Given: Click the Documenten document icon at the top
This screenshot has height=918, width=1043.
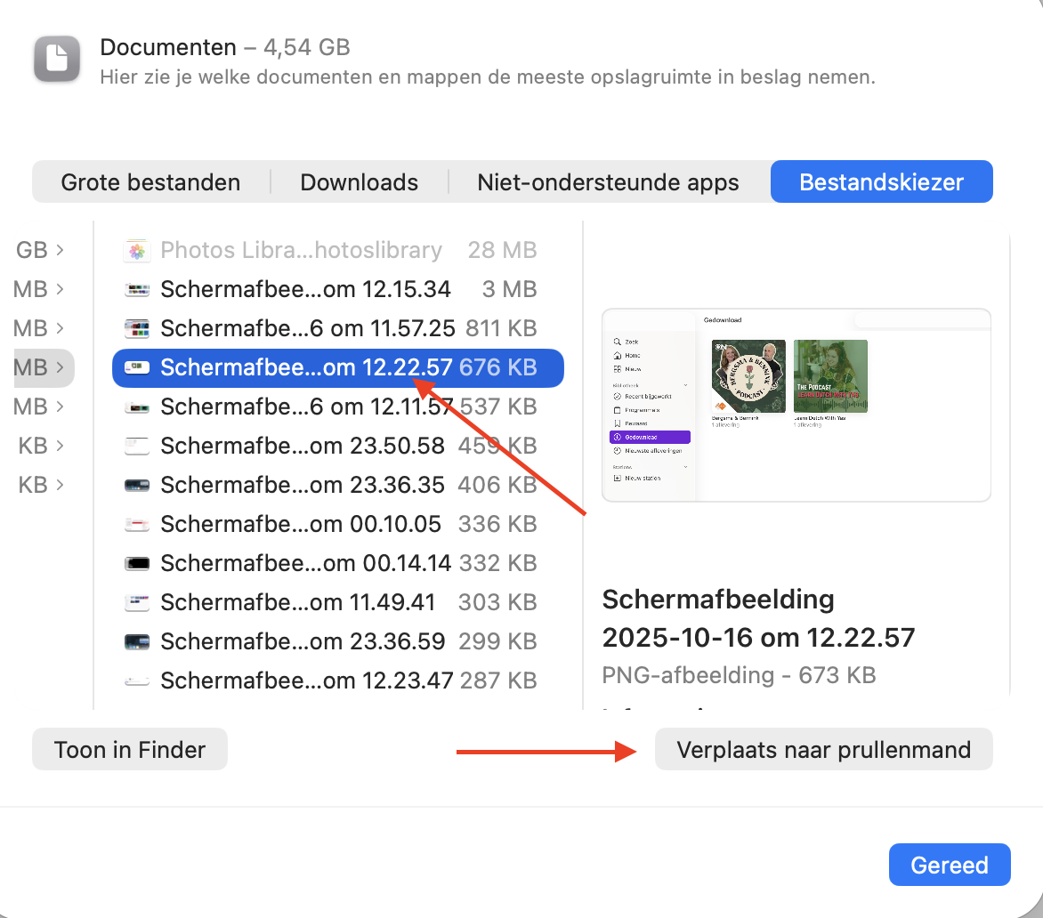Looking at the screenshot, I should coord(56,59).
